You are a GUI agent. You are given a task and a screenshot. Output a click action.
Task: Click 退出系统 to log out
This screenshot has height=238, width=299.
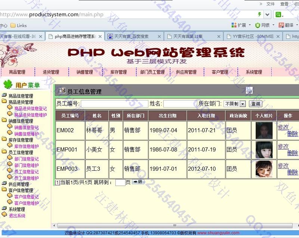pos(17,216)
